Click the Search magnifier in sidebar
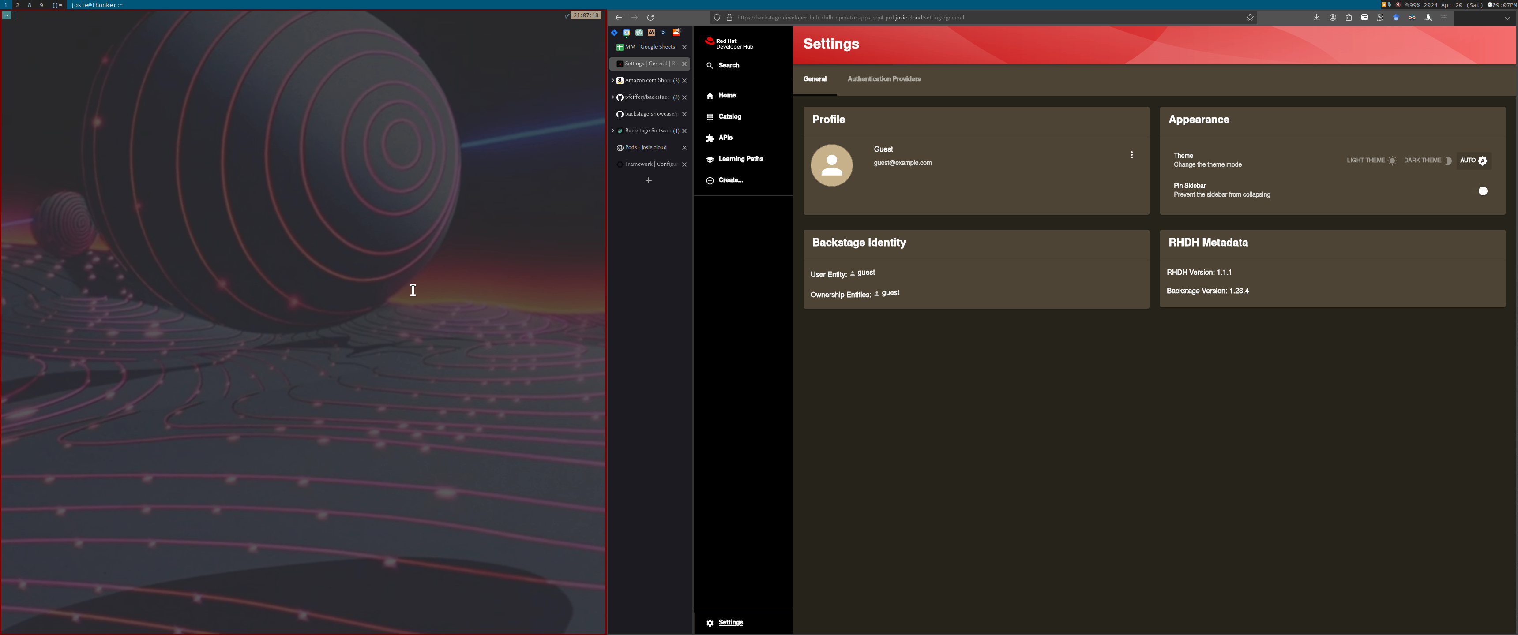The height and width of the screenshot is (635, 1518). (x=710, y=65)
